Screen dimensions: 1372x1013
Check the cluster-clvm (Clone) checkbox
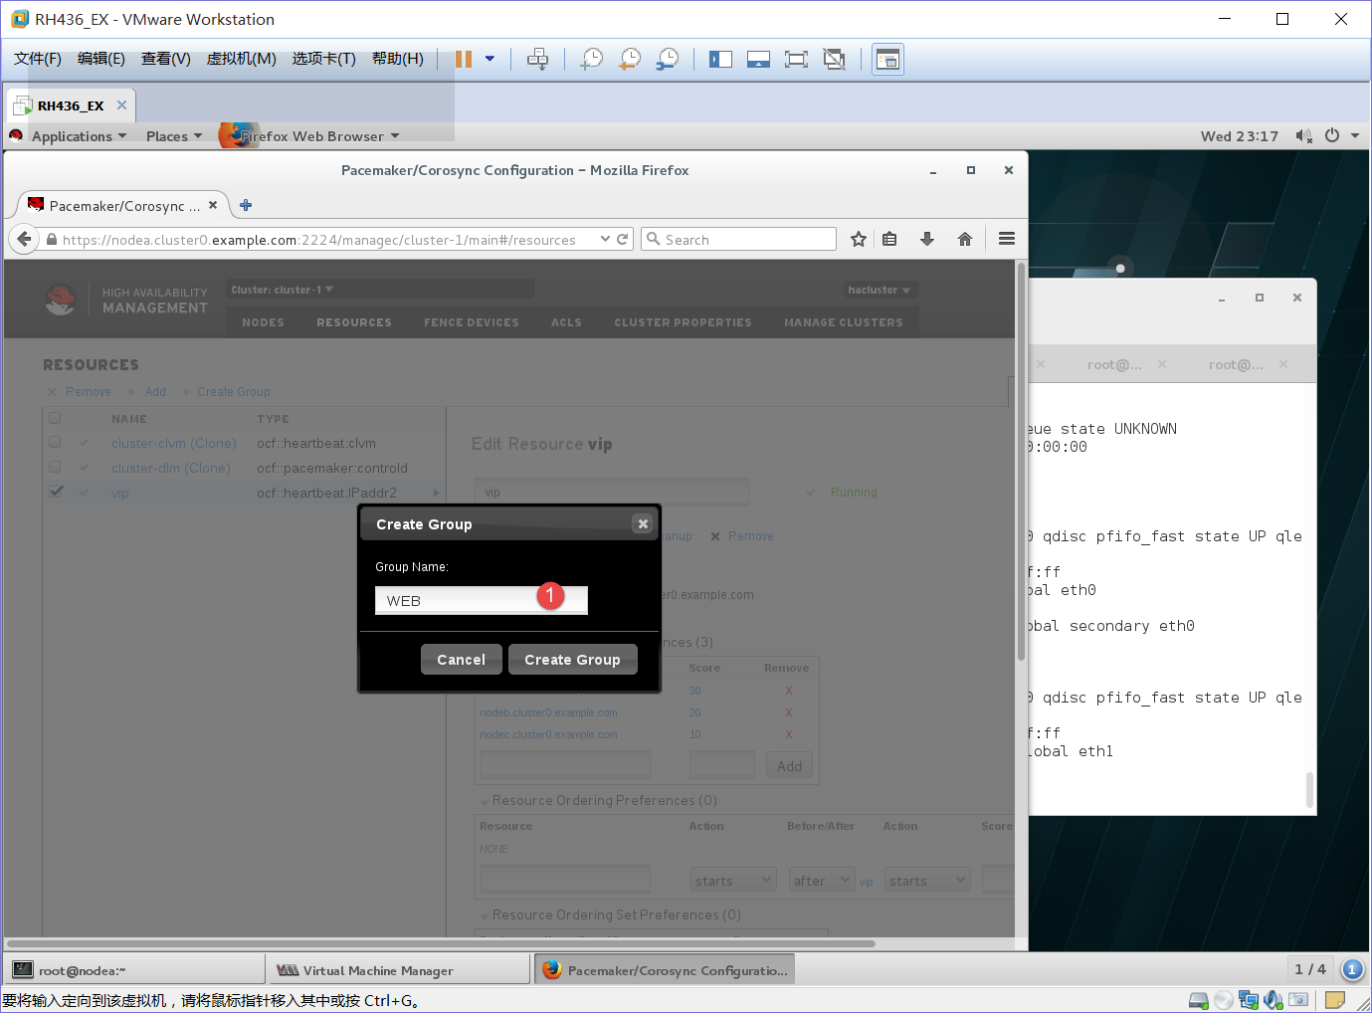click(x=55, y=442)
